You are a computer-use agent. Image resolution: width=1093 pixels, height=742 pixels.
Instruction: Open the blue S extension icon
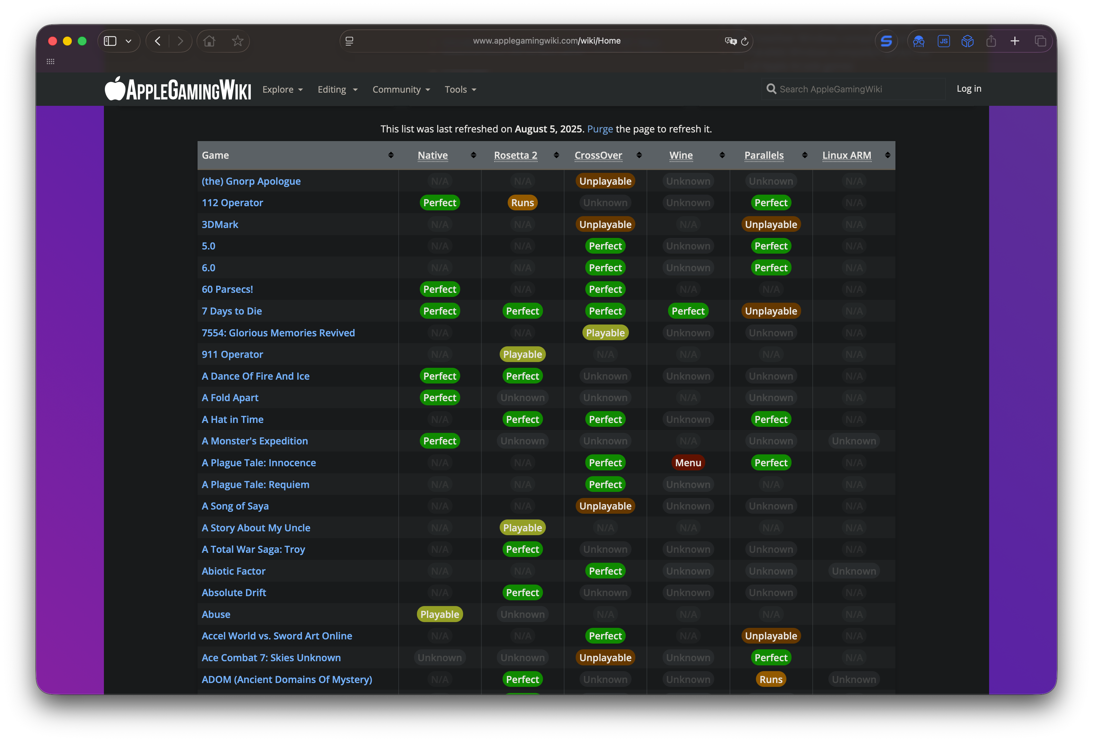click(x=886, y=41)
